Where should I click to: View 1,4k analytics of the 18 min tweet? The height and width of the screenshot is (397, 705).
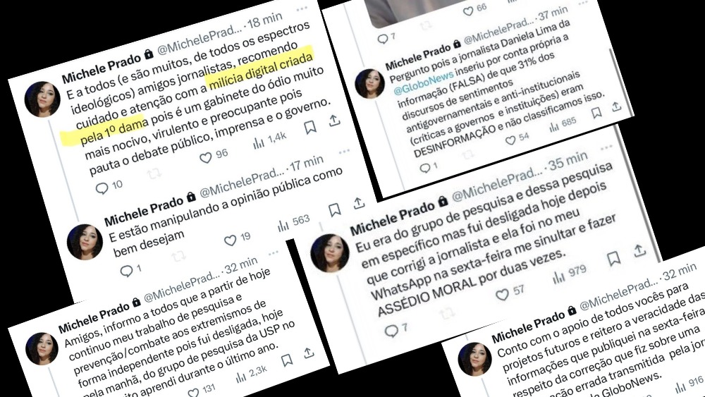click(x=258, y=143)
